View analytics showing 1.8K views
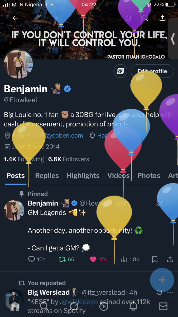 130,259
